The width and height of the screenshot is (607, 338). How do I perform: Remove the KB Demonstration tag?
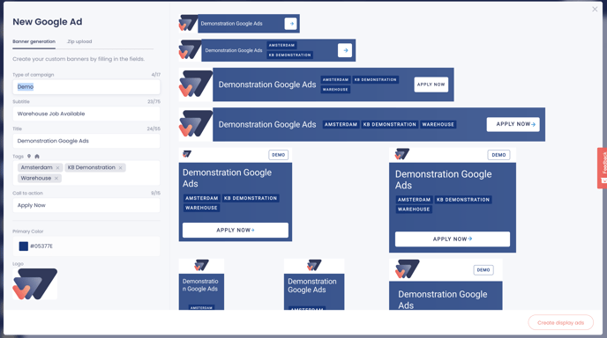(x=120, y=167)
